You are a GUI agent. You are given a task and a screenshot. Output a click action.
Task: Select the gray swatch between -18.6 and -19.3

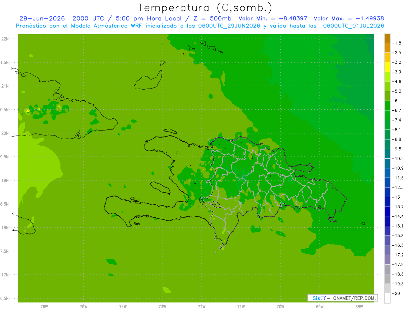(x=387, y=279)
